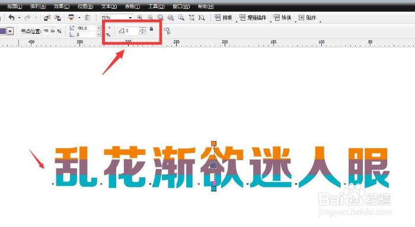
Task: Open the 表格(T) menu
Action: coord(132,7)
